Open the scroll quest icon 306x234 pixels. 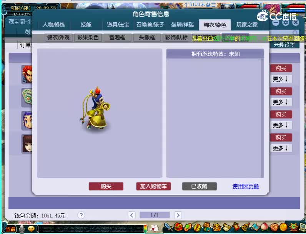[x=226, y=227]
